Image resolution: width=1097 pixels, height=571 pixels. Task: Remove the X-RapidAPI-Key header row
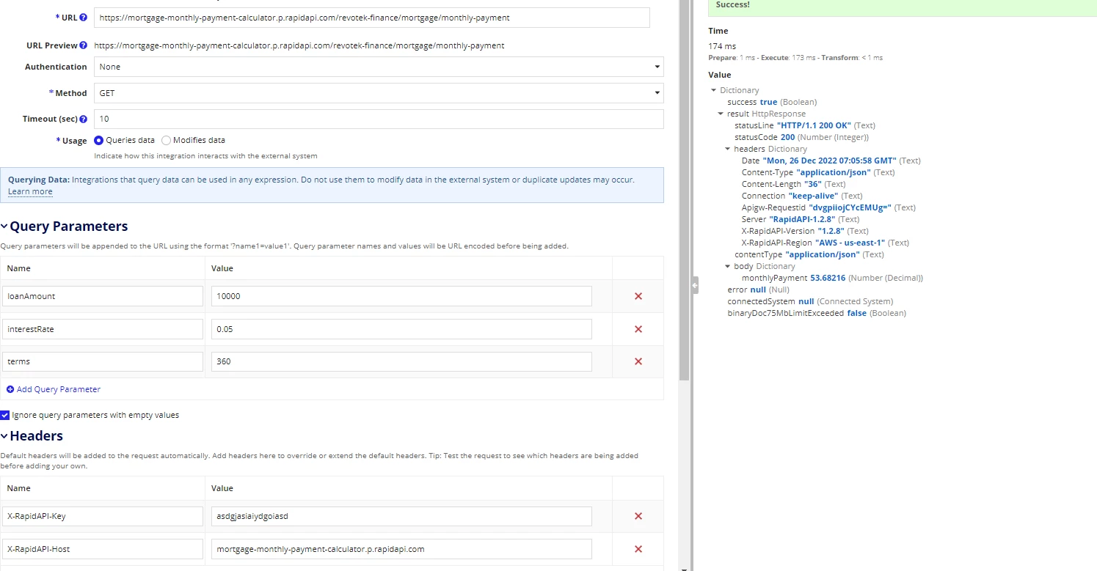click(x=638, y=516)
